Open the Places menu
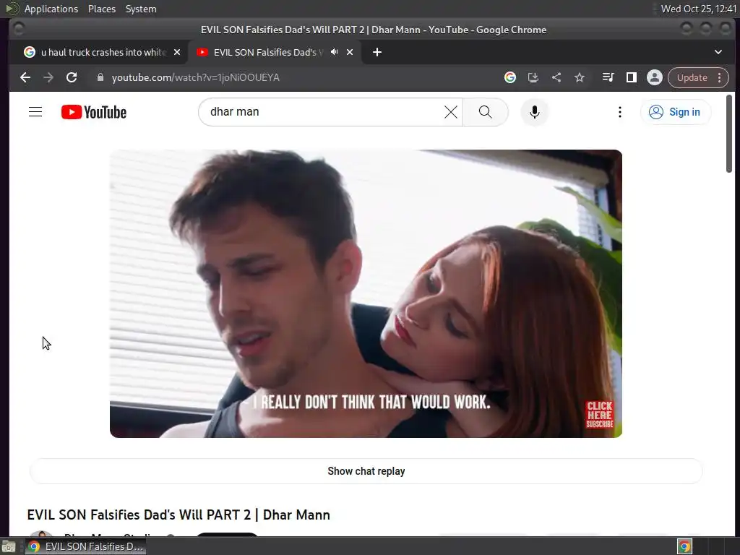 pos(101,9)
